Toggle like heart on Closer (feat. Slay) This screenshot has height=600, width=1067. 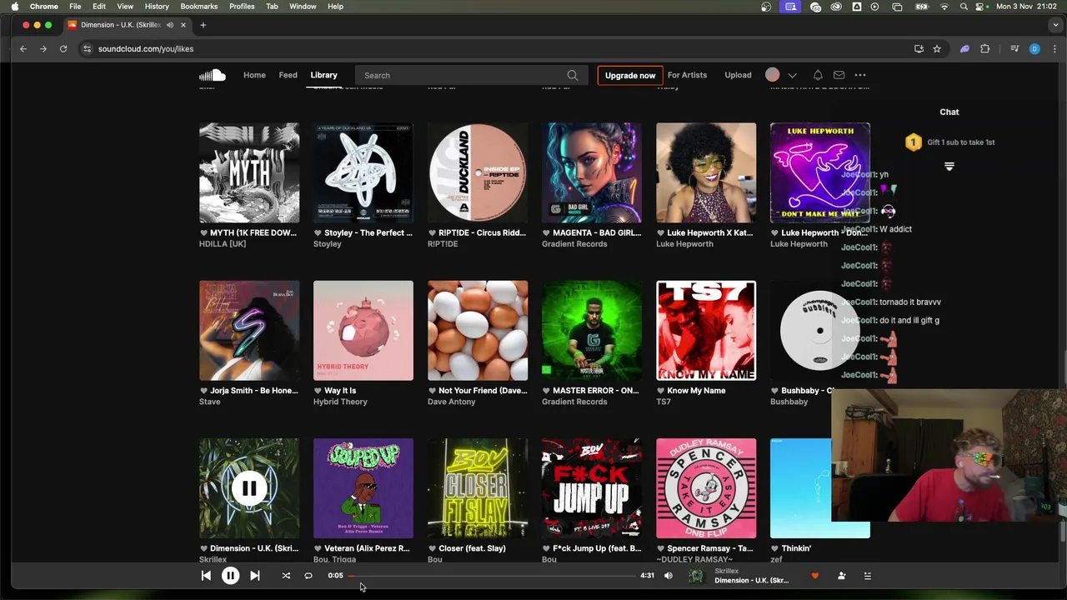click(x=432, y=548)
